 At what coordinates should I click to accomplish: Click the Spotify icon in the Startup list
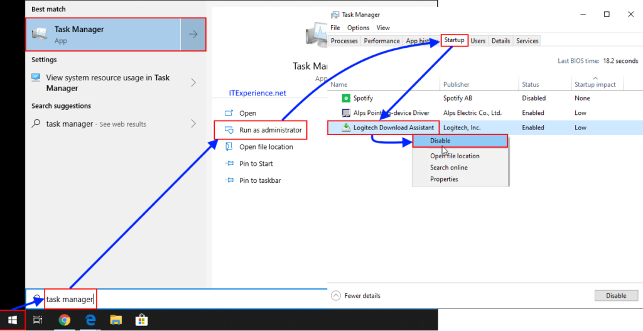[x=347, y=98]
